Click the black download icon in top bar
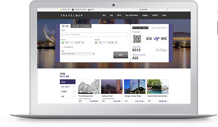 (x=73, y=10)
